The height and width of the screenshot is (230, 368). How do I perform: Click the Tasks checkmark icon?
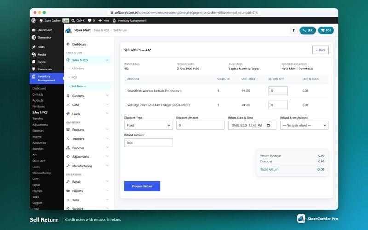tap(68, 200)
